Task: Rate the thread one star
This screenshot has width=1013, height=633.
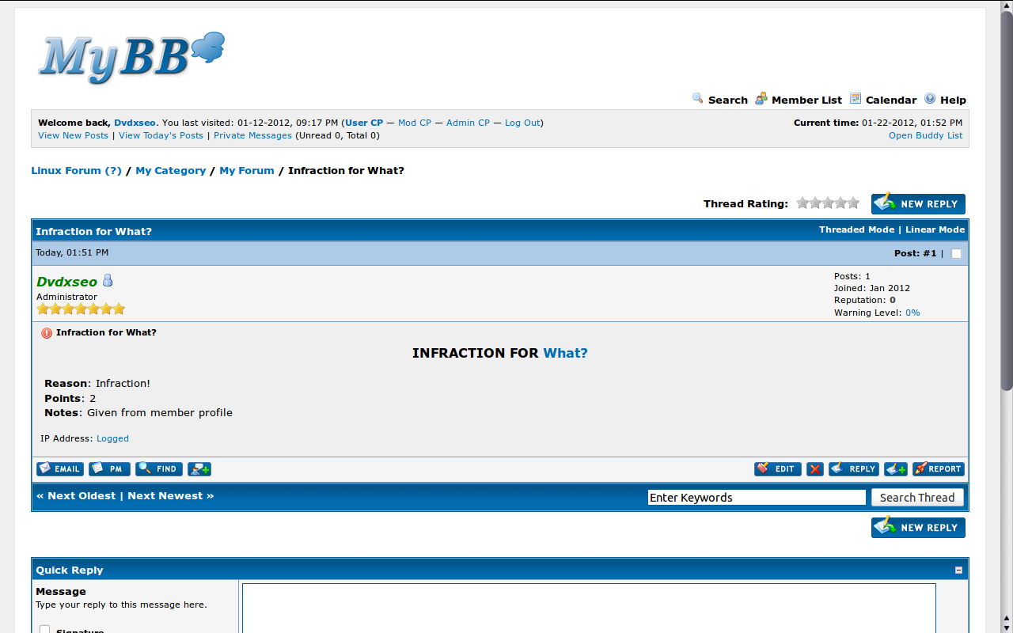Action: 802,203
